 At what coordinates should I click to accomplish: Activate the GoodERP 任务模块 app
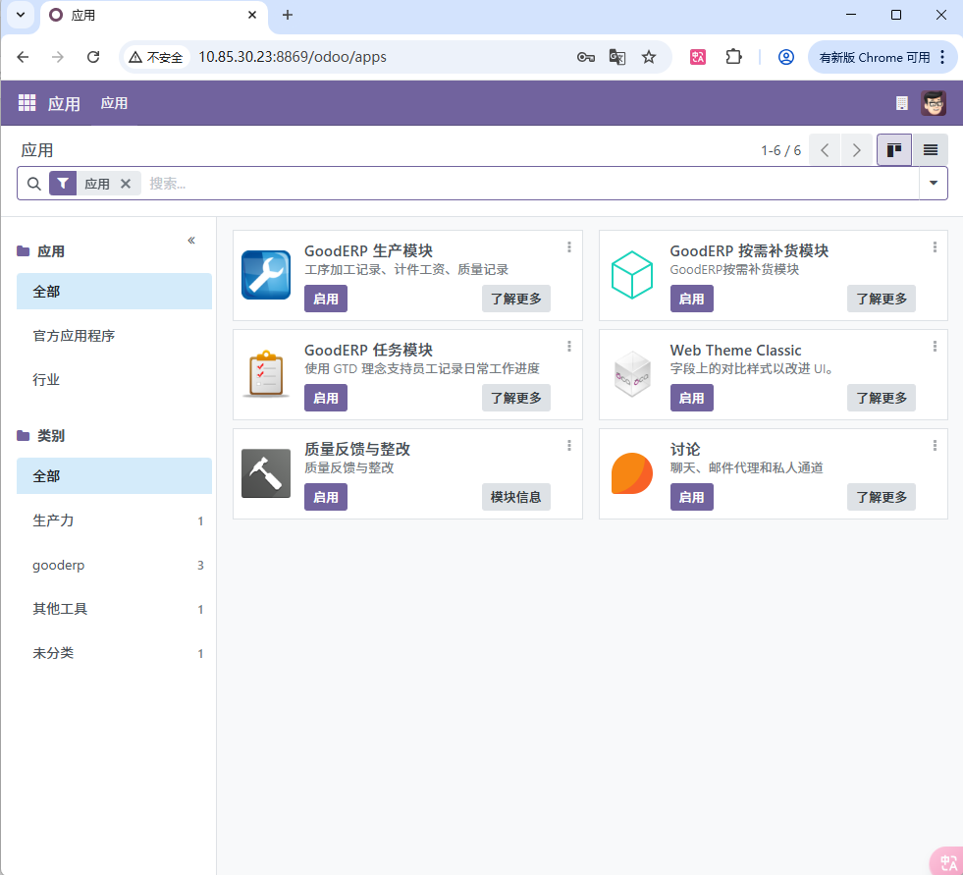click(x=326, y=398)
